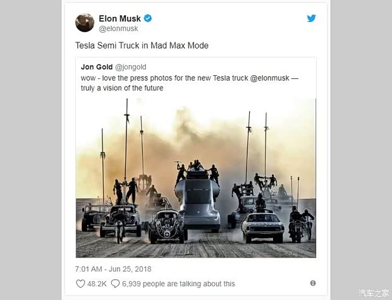
Task: Click the 'Tesla Semi Truck in Mad Max Mode' text
Action: tap(142, 45)
